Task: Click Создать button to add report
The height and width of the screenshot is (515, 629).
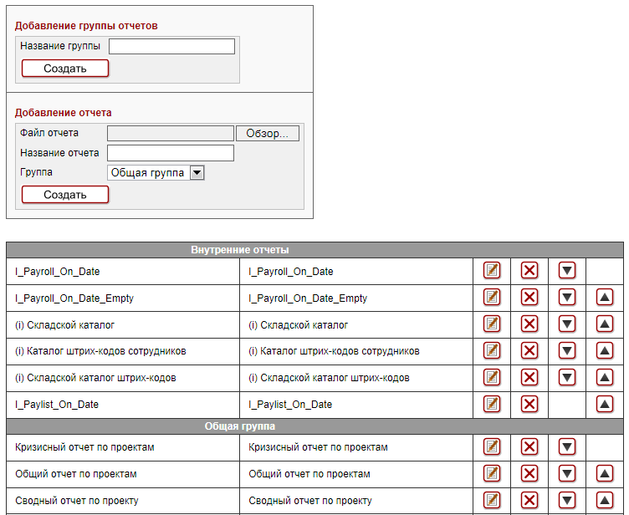Action: (x=65, y=195)
